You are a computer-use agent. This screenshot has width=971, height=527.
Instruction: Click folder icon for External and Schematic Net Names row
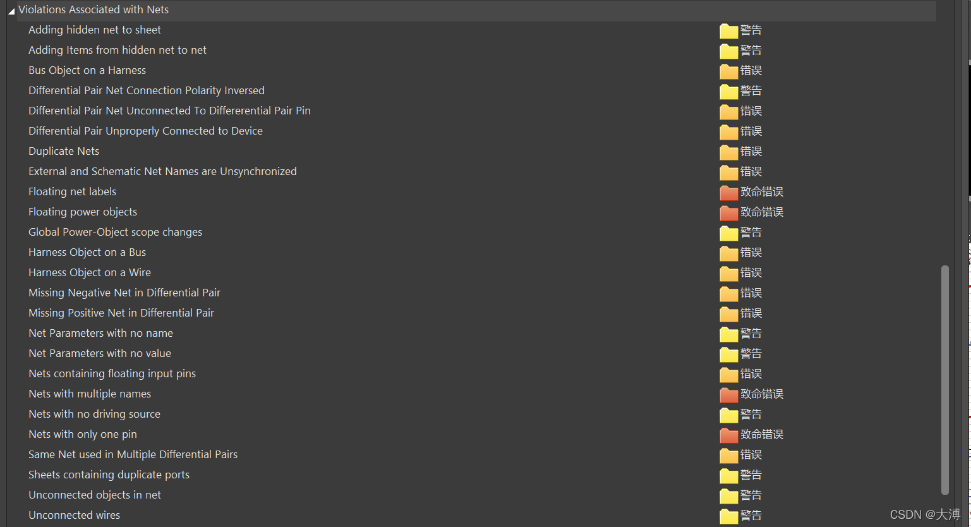coord(728,172)
